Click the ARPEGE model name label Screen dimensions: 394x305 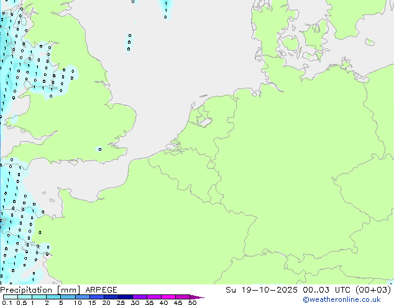click(100, 290)
